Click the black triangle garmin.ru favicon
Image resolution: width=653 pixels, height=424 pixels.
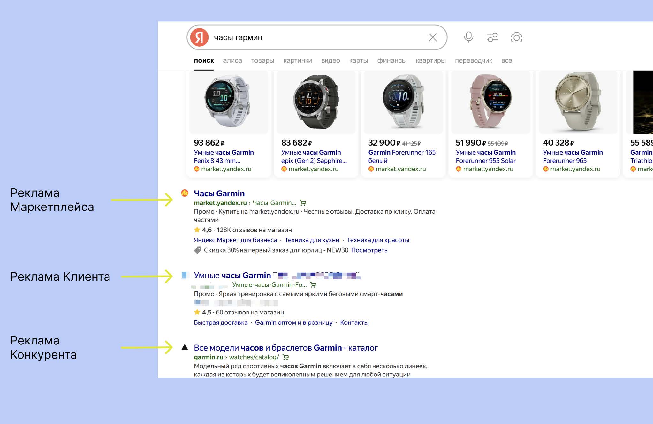pyautogui.click(x=185, y=347)
